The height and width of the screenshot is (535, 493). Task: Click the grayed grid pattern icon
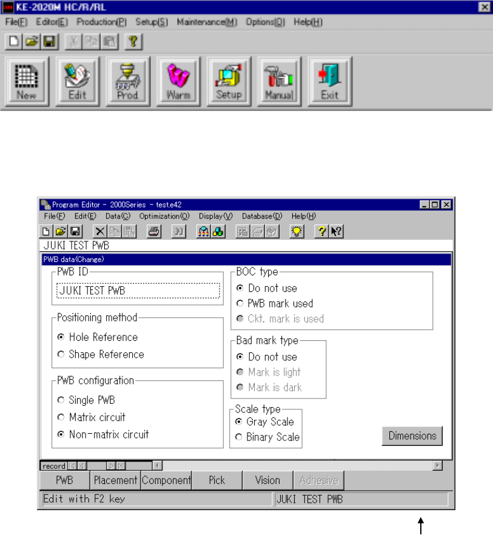[243, 231]
